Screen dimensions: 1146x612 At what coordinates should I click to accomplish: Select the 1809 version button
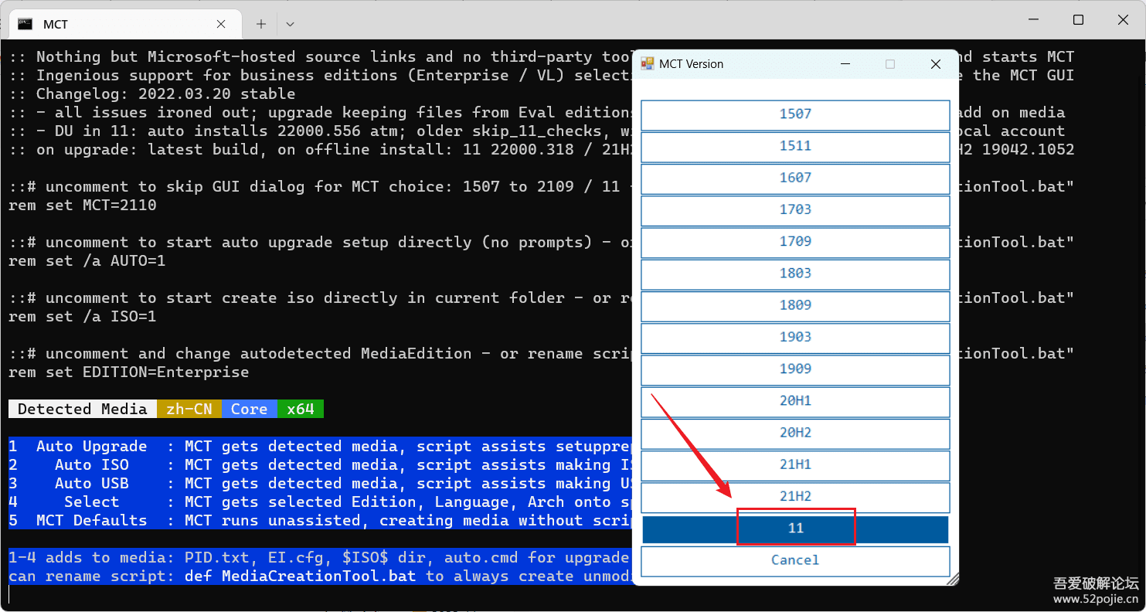tap(795, 305)
